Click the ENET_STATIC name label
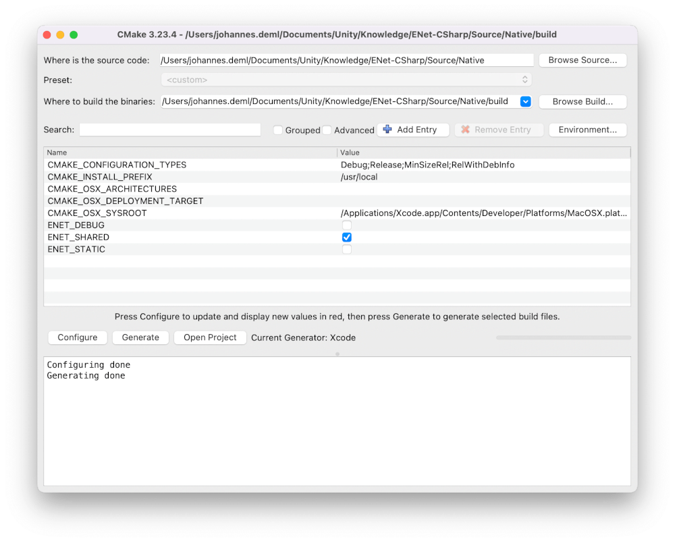This screenshot has height=542, width=675. [76, 249]
